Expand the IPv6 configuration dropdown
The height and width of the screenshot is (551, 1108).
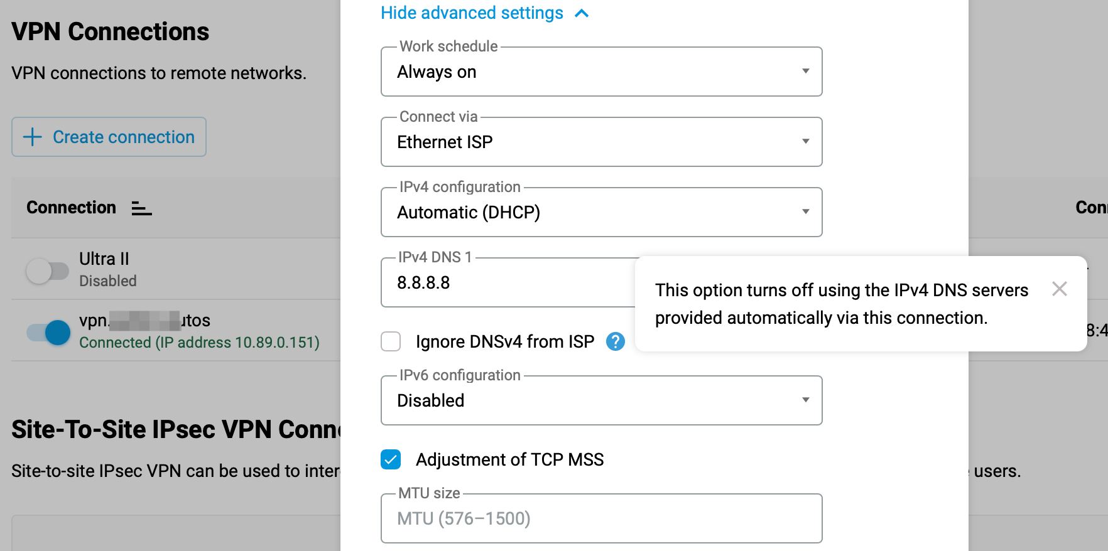point(601,400)
